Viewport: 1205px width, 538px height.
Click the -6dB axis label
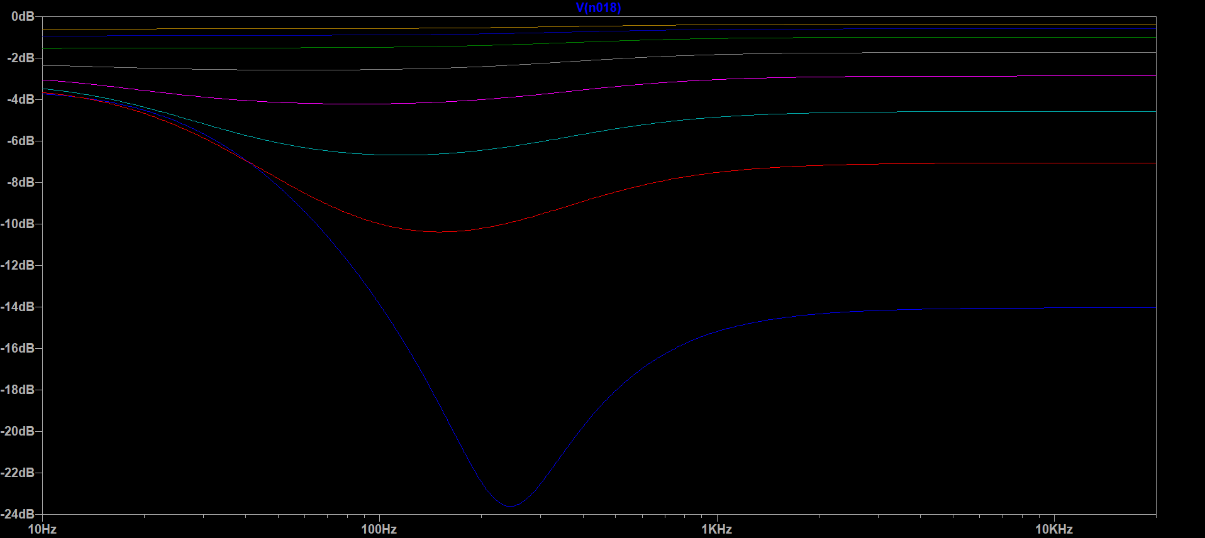[21, 141]
